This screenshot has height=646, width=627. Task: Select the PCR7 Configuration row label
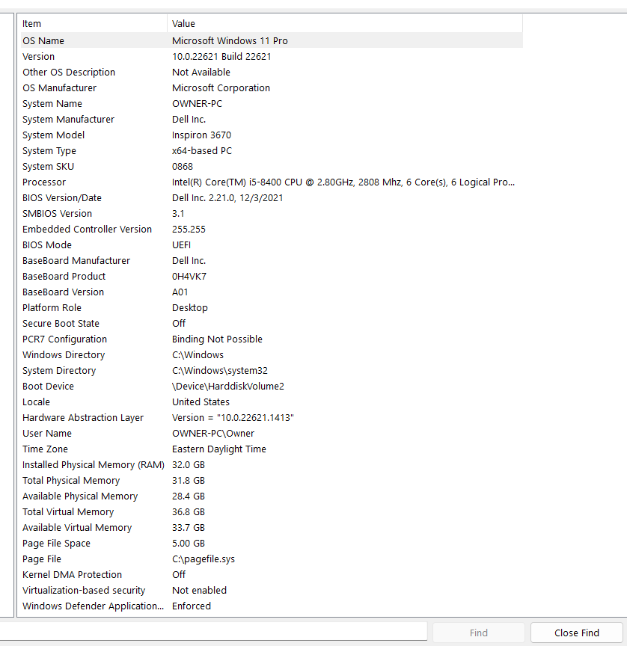(64, 339)
